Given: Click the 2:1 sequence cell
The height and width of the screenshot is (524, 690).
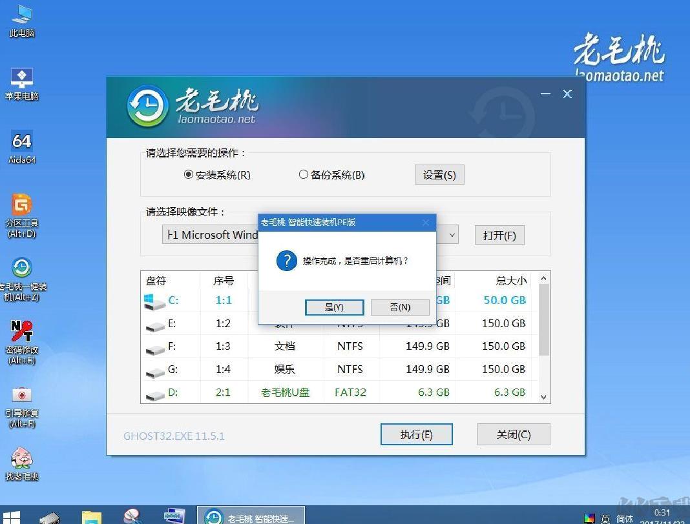Looking at the screenshot, I should [223, 392].
